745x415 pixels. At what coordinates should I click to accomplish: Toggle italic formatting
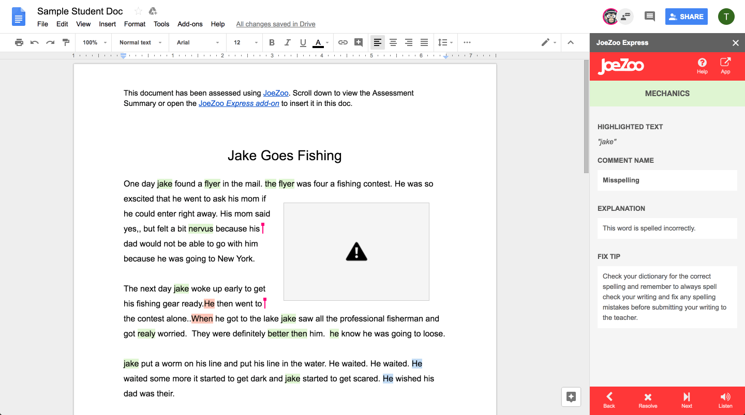point(288,42)
